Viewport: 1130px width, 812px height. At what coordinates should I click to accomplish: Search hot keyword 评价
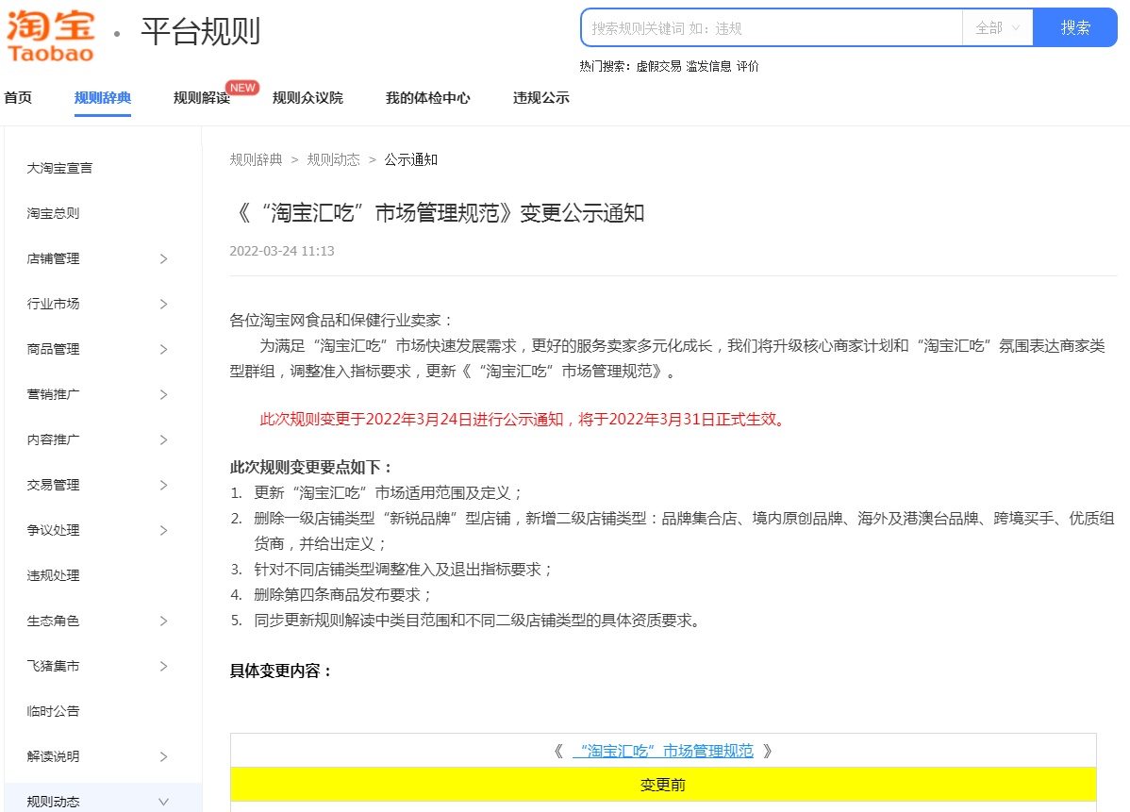coord(747,66)
